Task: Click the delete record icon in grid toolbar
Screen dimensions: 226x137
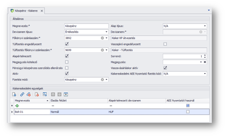Action: [x=37, y=94]
